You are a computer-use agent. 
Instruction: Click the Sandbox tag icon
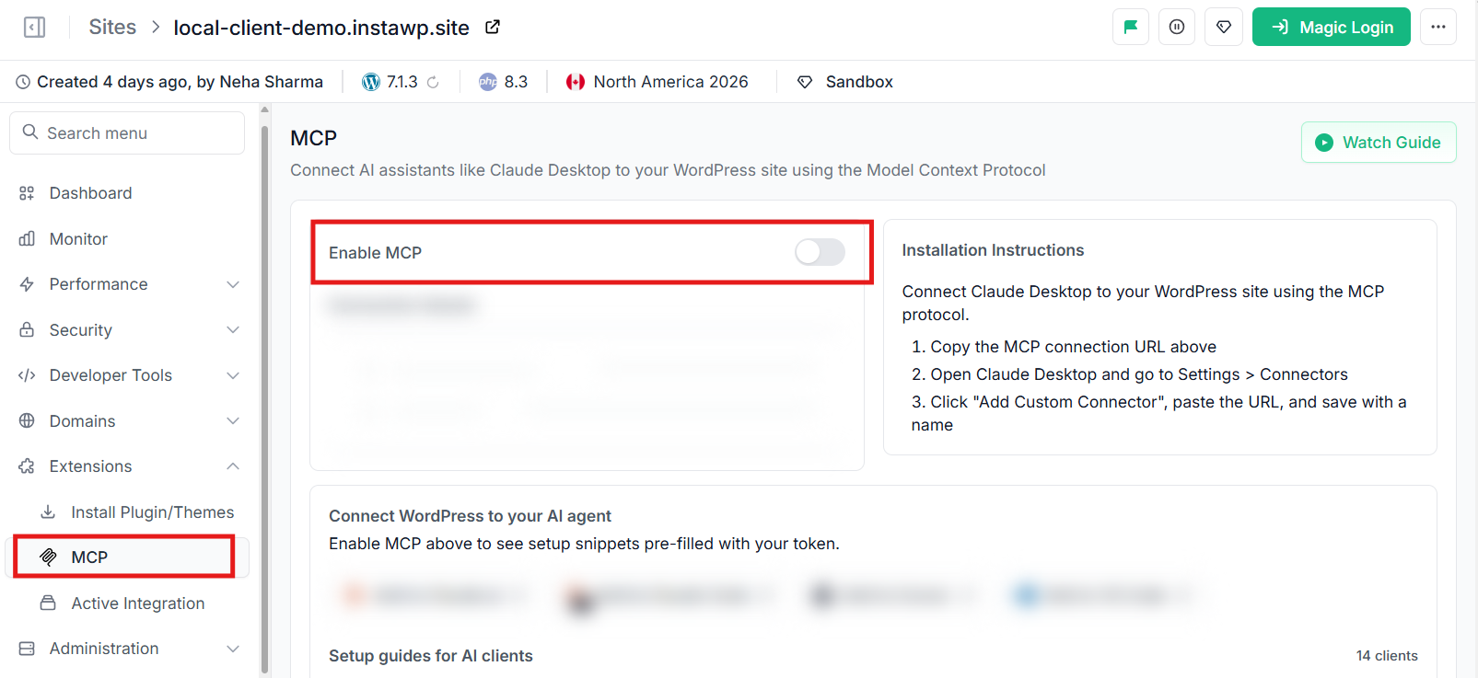[805, 82]
